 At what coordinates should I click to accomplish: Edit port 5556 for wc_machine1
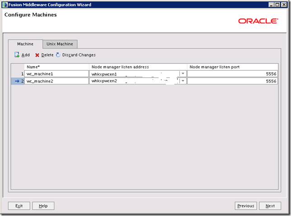[x=232, y=74]
